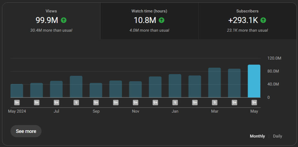Switch the chart to Monthly view
This screenshot has width=298, height=147.
pyautogui.click(x=257, y=136)
